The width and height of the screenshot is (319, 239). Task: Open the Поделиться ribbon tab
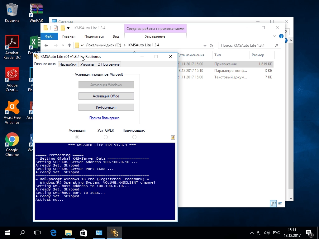click(x=94, y=36)
